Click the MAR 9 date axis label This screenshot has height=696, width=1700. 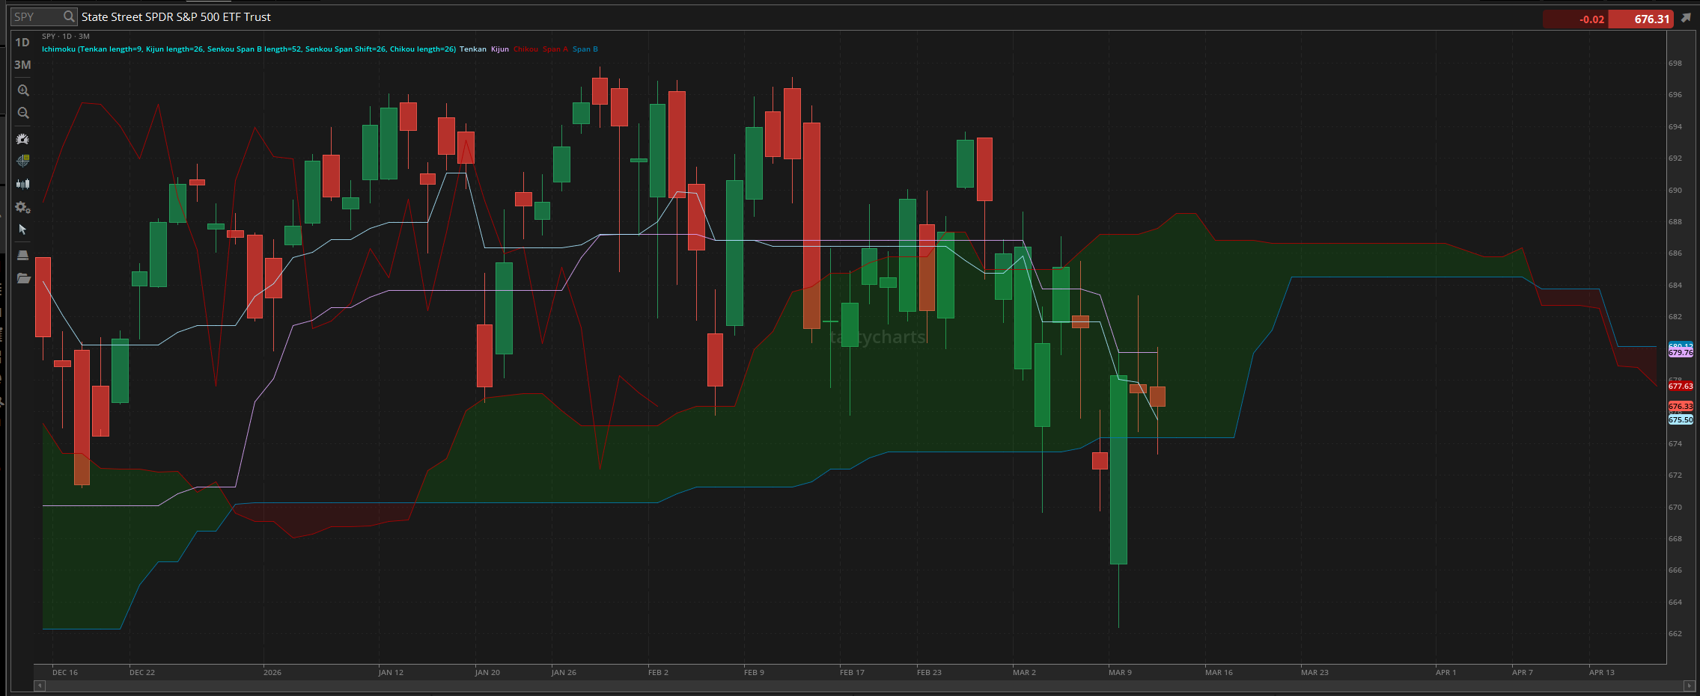tap(1120, 673)
